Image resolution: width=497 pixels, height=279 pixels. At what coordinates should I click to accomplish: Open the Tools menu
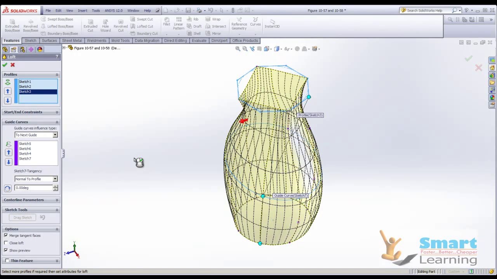[x=96, y=10]
